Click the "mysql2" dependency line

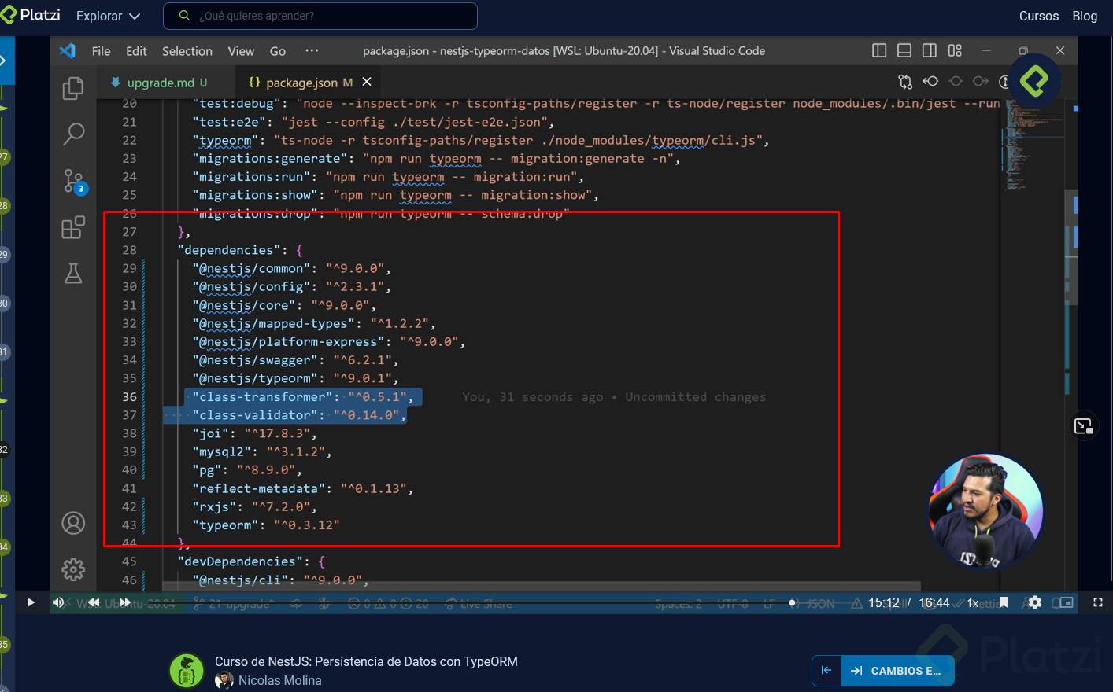coord(261,451)
